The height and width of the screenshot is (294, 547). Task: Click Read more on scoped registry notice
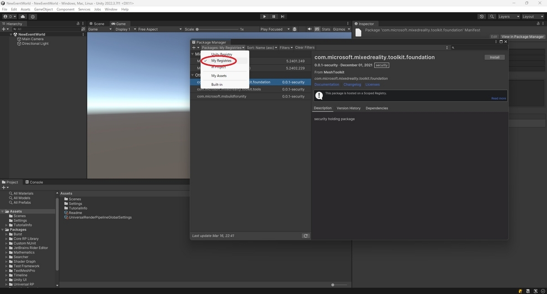coord(499,98)
